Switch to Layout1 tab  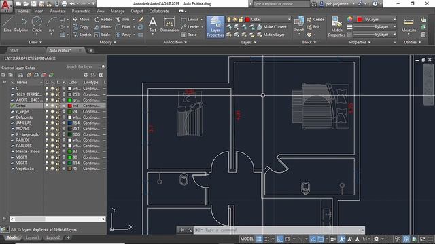[32, 237]
